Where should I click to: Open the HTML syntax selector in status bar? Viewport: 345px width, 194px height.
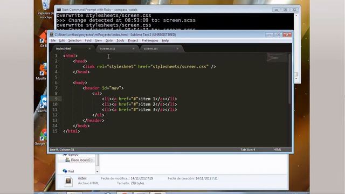coord(277,150)
